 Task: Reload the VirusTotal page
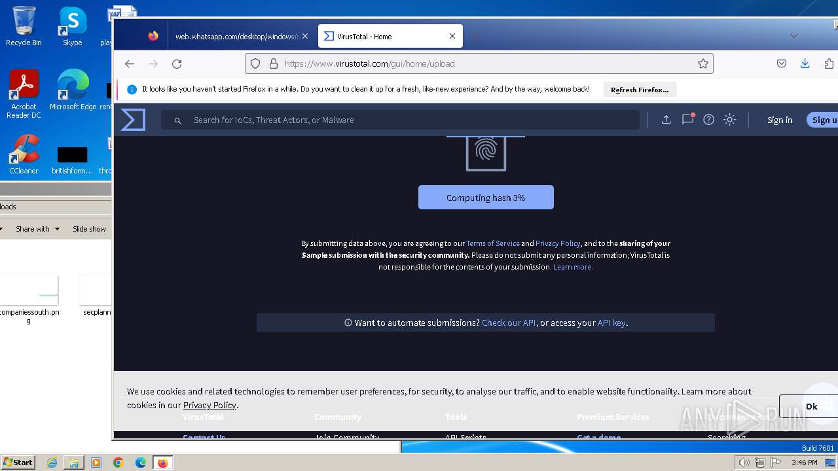pos(177,63)
